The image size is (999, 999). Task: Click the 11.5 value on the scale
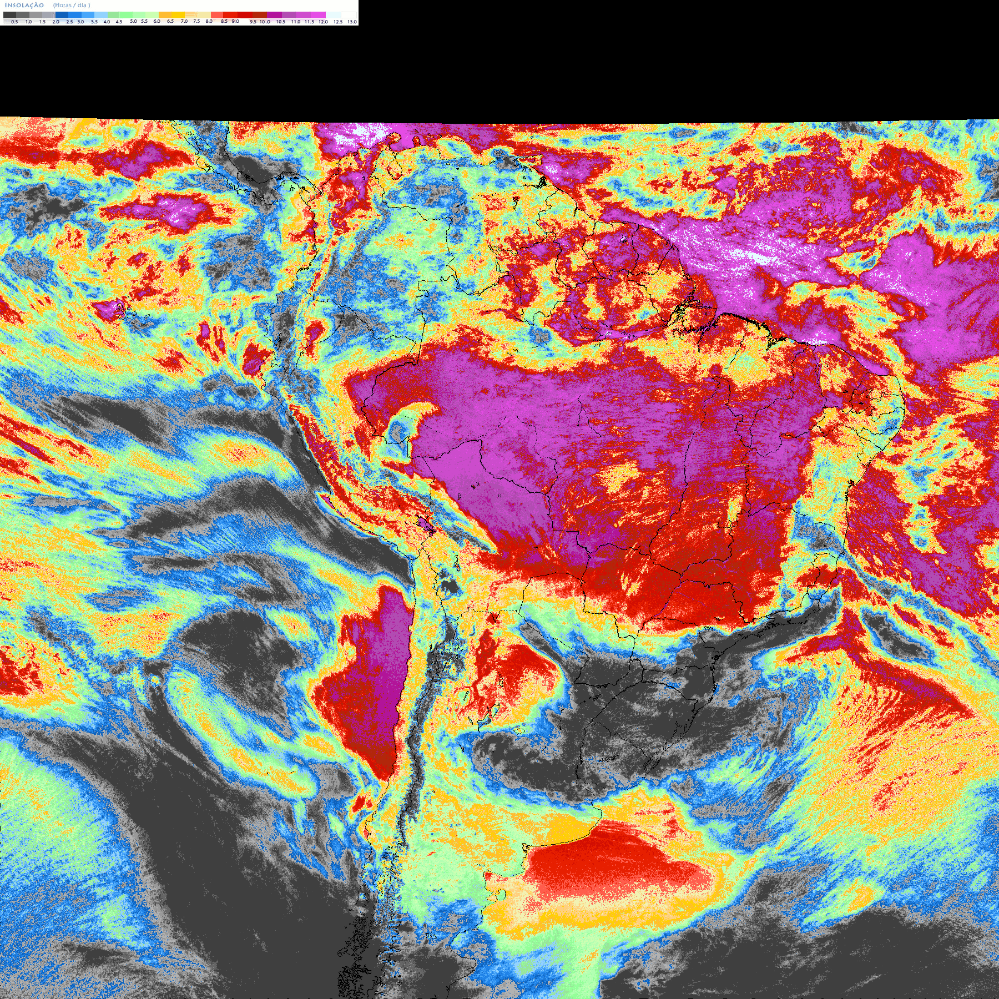point(309,22)
